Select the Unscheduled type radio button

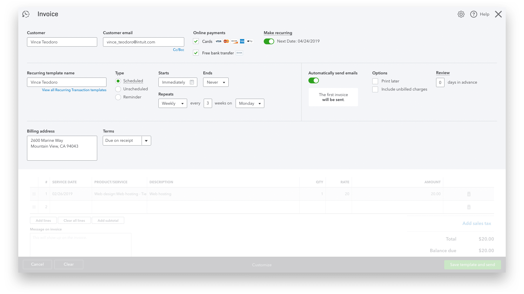pyautogui.click(x=118, y=89)
